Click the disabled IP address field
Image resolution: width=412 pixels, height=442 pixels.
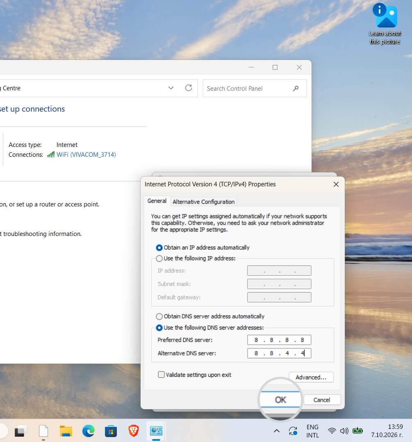tap(279, 270)
